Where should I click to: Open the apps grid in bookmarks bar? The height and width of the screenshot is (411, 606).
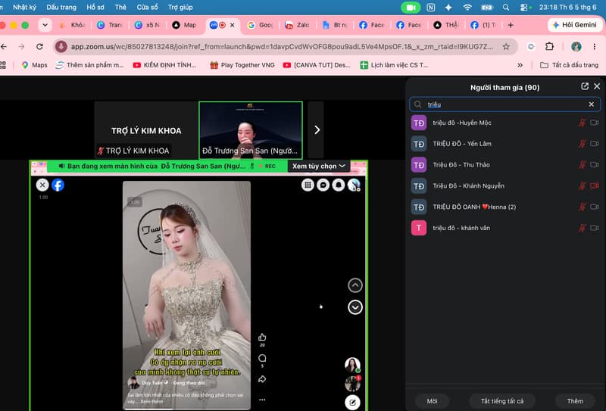pyautogui.click(x=3, y=65)
